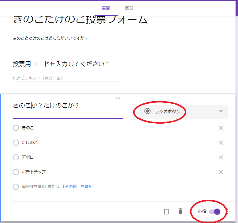Switch to the 質問 tab
The height and width of the screenshot is (223, 238).
[106, 8]
